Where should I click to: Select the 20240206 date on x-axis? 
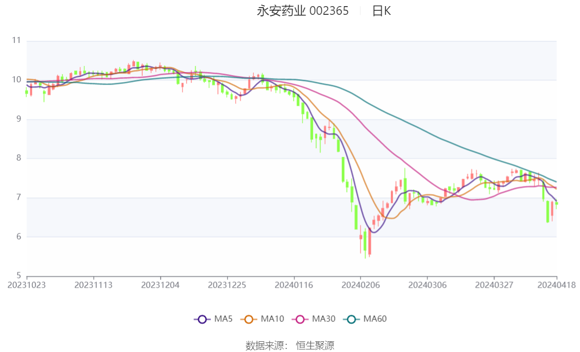[x=360, y=285]
